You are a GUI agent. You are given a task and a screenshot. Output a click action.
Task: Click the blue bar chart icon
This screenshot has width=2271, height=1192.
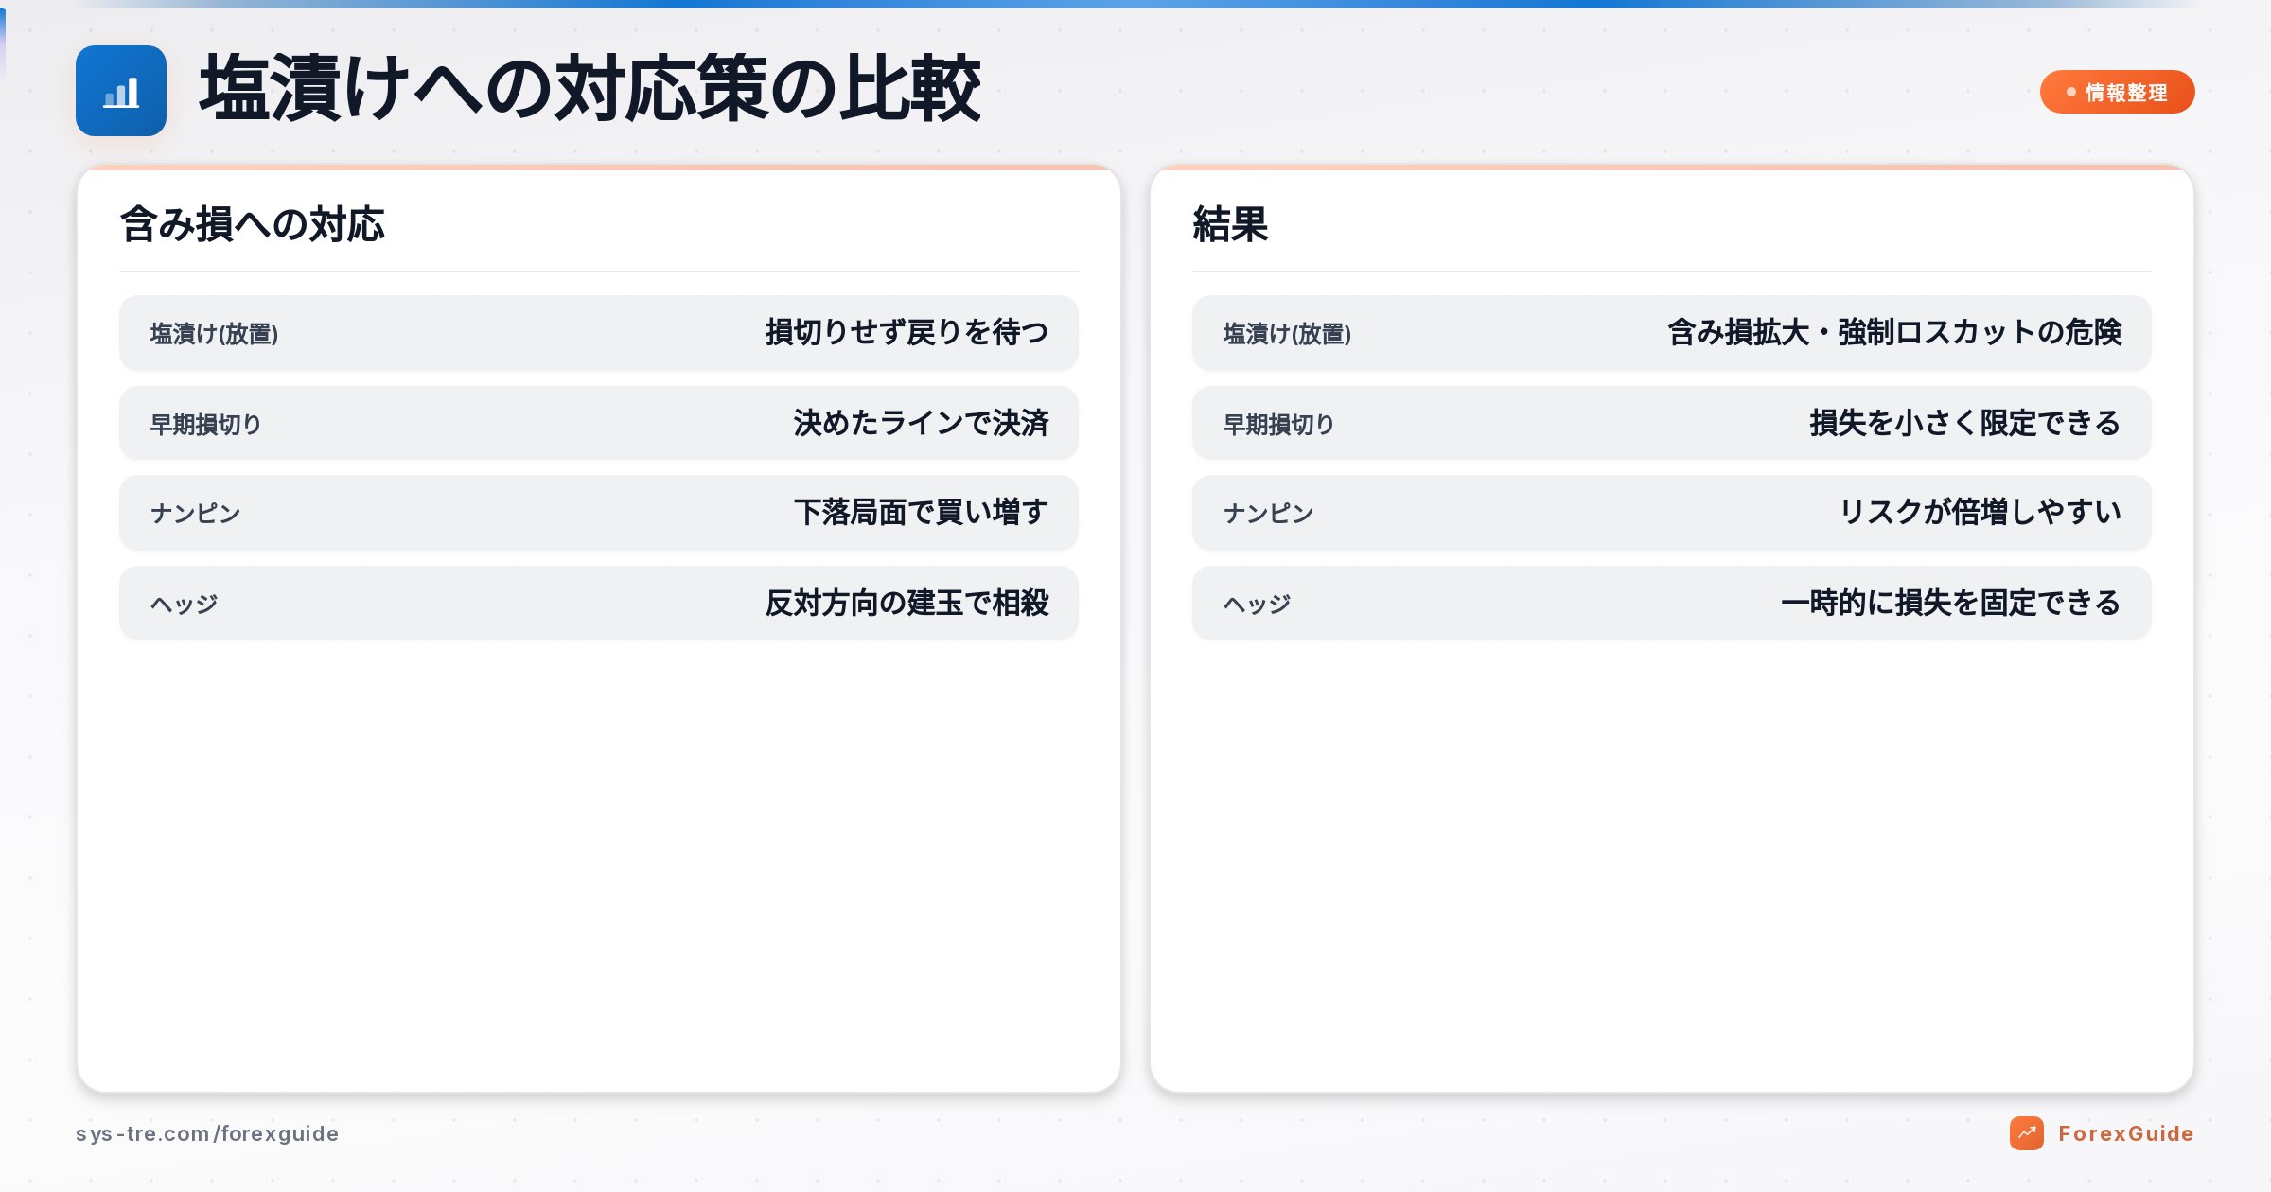coord(121,91)
